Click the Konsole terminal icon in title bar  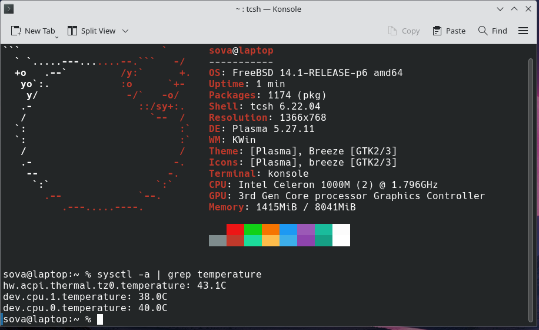(9, 9)
